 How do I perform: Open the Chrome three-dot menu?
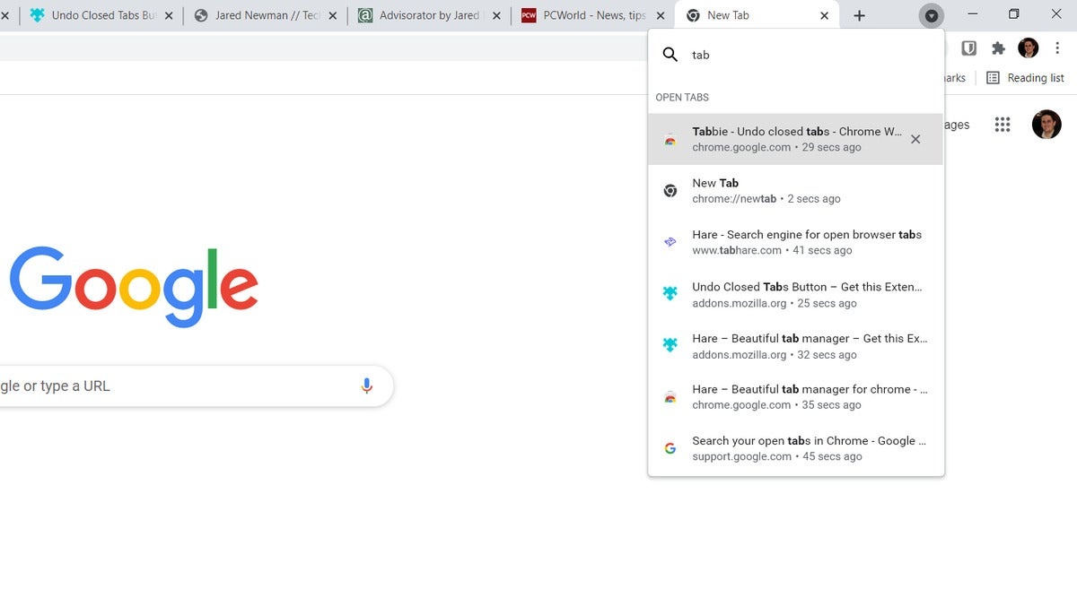1058,48
